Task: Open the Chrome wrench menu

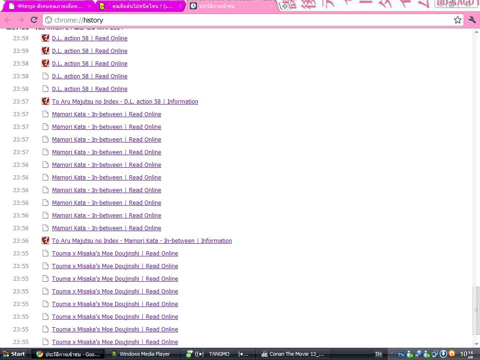Action: point(472,20)
